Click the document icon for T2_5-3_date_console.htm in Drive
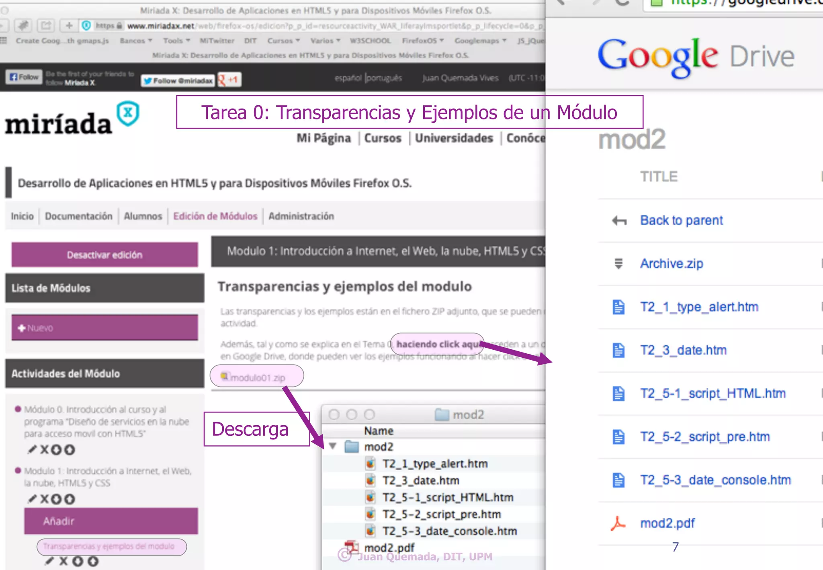The height and width of the screenshot is (570, 823). [619, 480]
